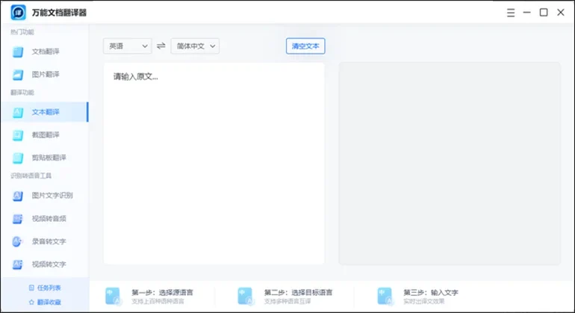
Task: Open the 英语 source language dropdown
Action: pos(127,46)
